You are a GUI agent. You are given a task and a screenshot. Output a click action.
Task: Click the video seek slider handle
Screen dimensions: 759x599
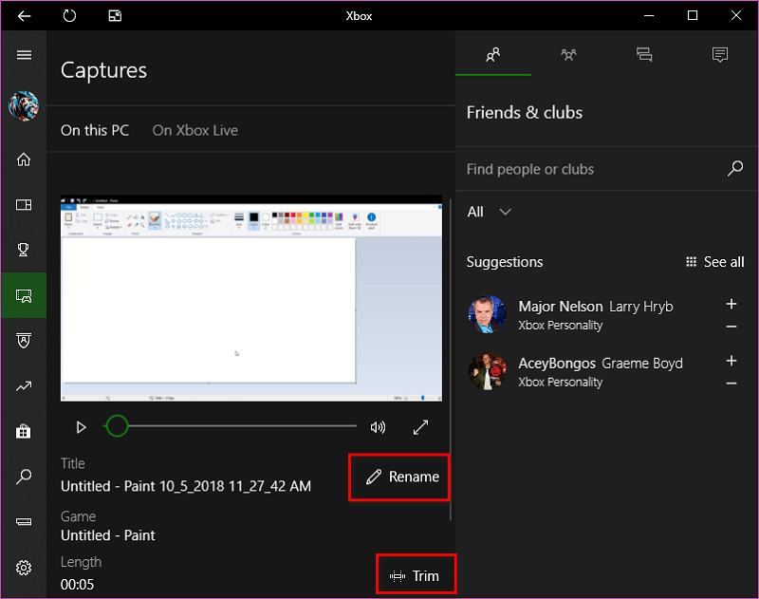click(117, 426)
